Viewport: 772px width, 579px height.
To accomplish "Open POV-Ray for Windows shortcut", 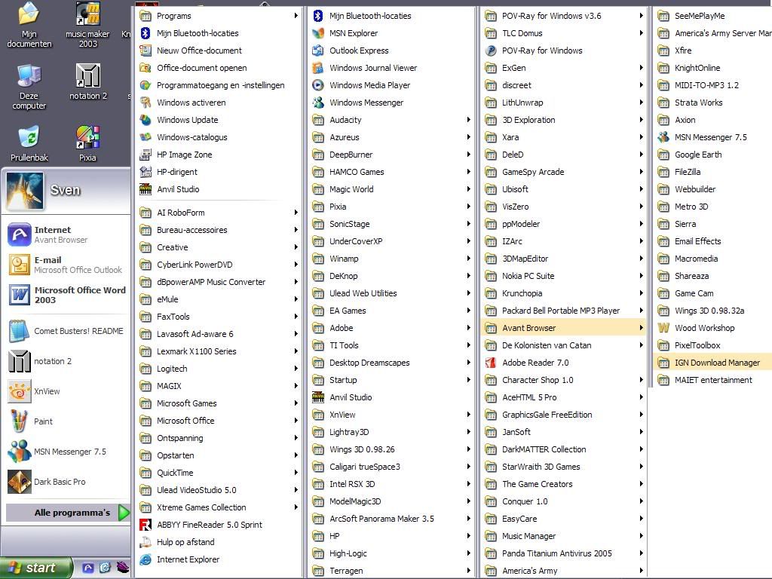I will tap(563, 51).
